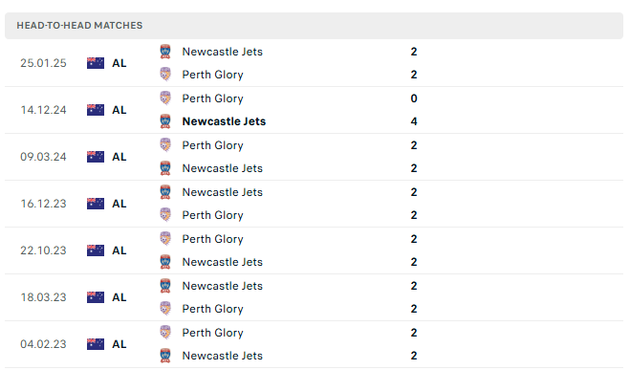Click Perth Glory crest in 18.03.23 match

click(x=165, y=309)
